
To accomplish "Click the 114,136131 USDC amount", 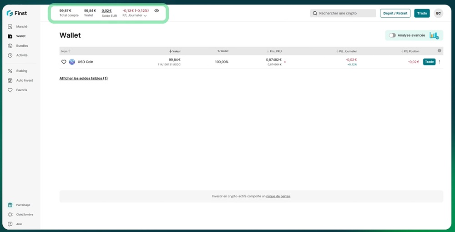I will click(169, 64).
